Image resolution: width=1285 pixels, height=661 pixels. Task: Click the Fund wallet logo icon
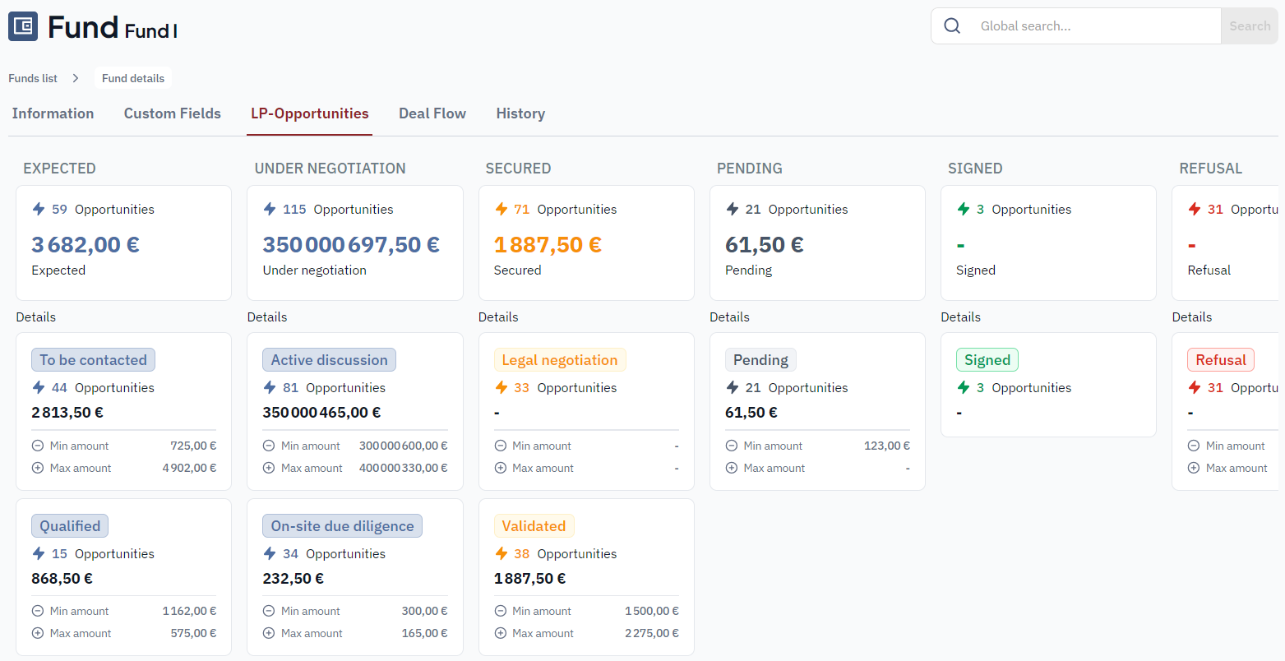[23, 26]
